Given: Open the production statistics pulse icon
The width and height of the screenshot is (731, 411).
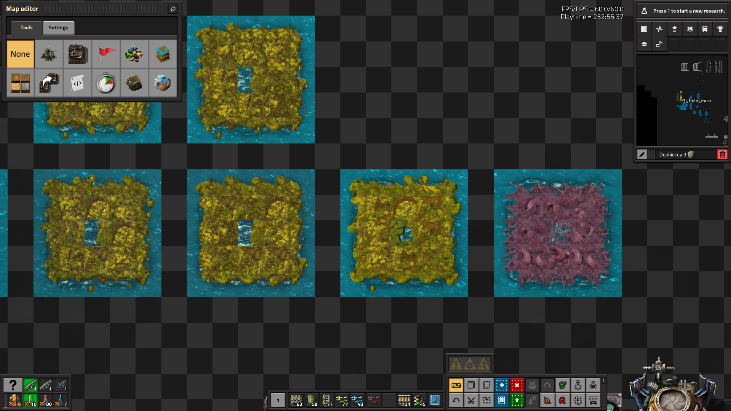Looking at the screenshot, I should tap(659, 29).
